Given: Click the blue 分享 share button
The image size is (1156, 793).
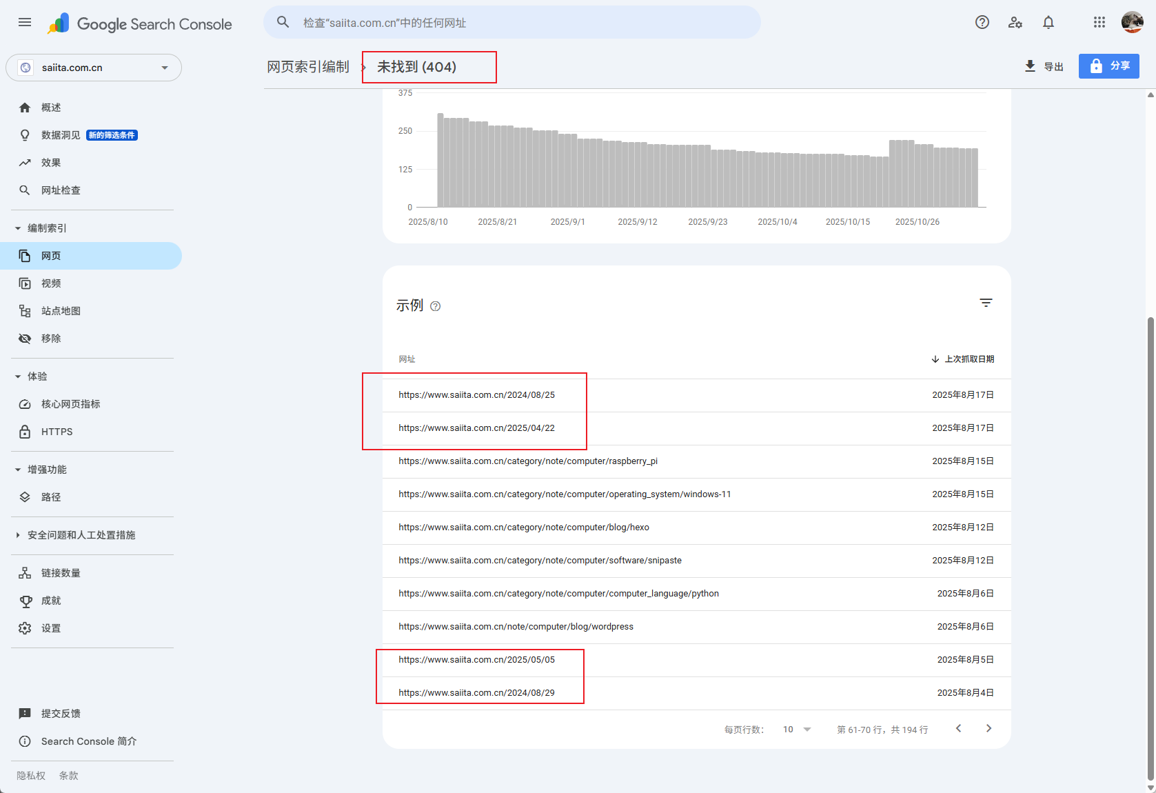Looking at the screenshot, I should tap(1108, 66).
